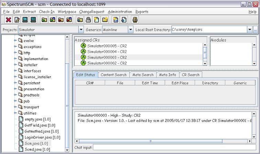Click the open padlock toolbar icon
Viewport: 260px width, 154px height.
pos(88,20)
